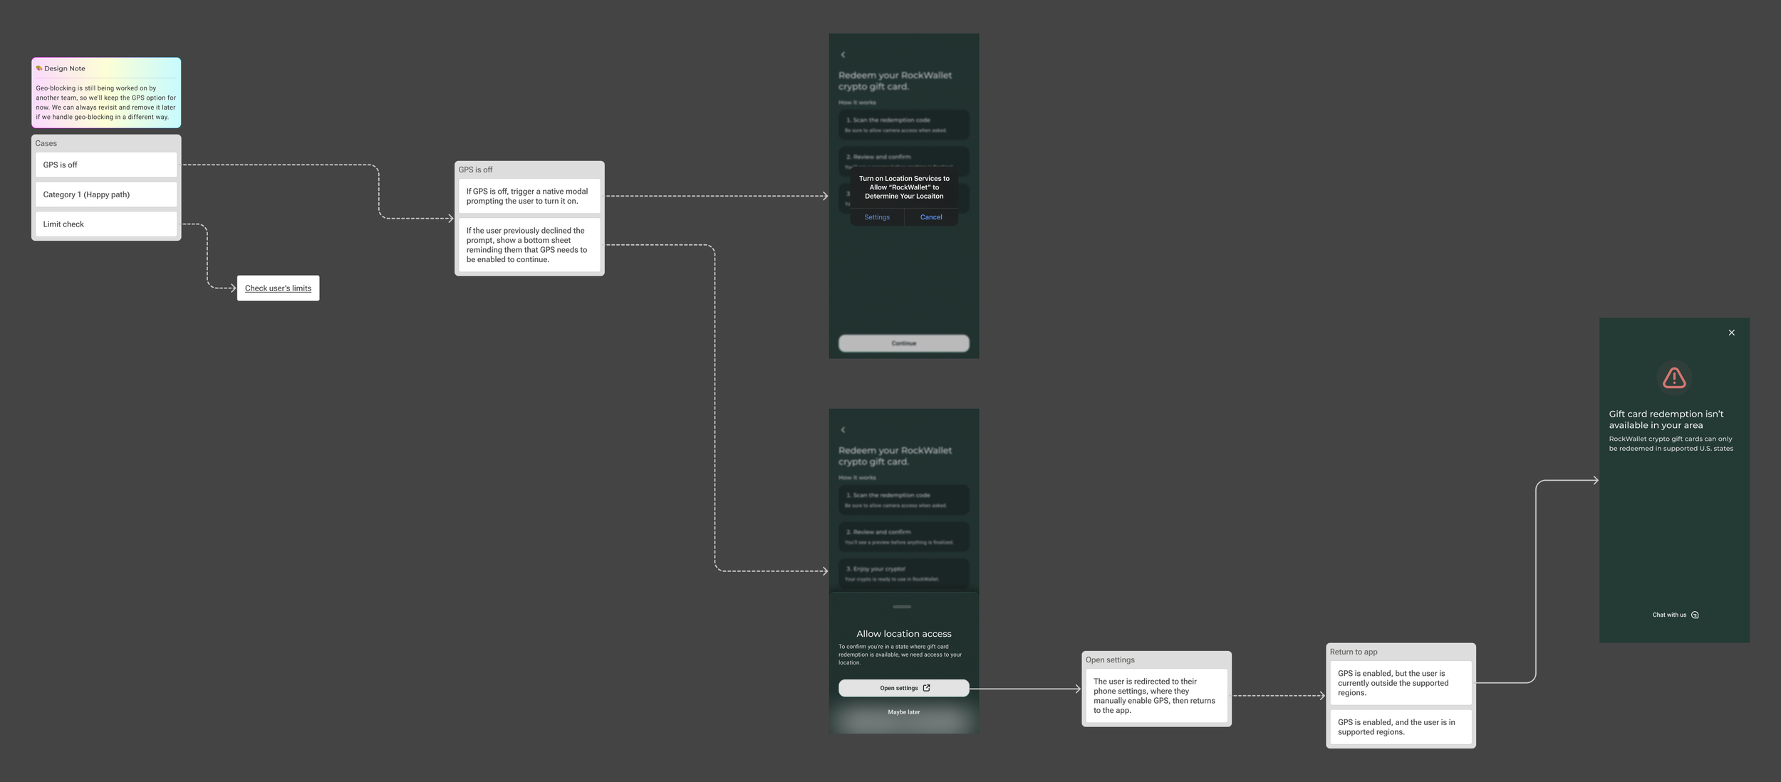This screenshot has width=1781, height=782.
Task: Click the Open settings group header
Action: coord(1110,660)
